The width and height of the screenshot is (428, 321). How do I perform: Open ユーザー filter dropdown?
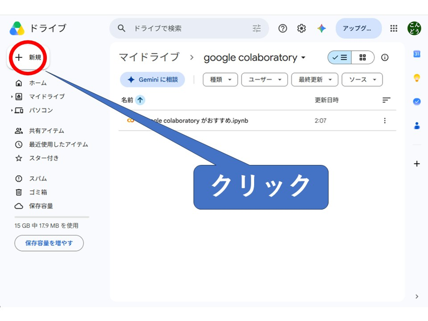[x=265, y=80]
